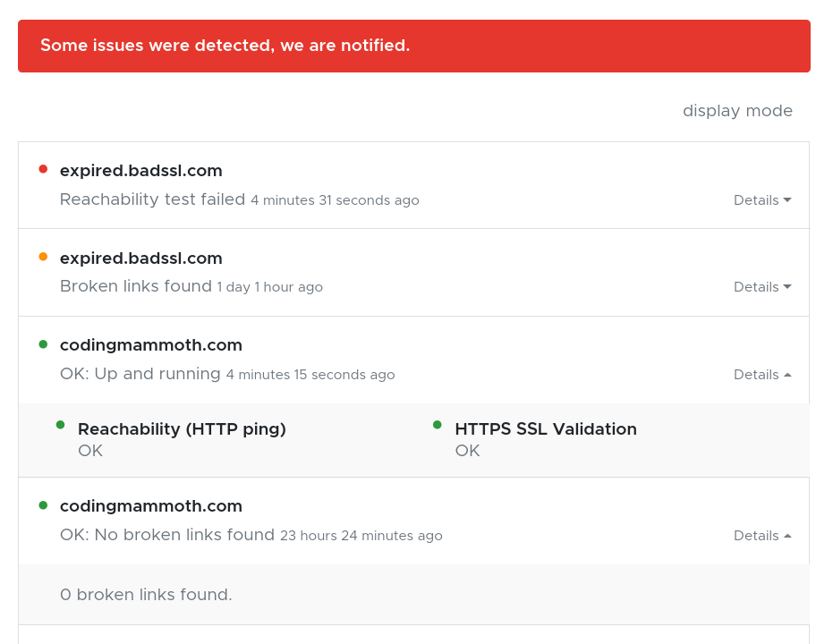833x644 pixels.
Task: Collapse Details for OK: Up and running
Action: (x=762, y=375)
